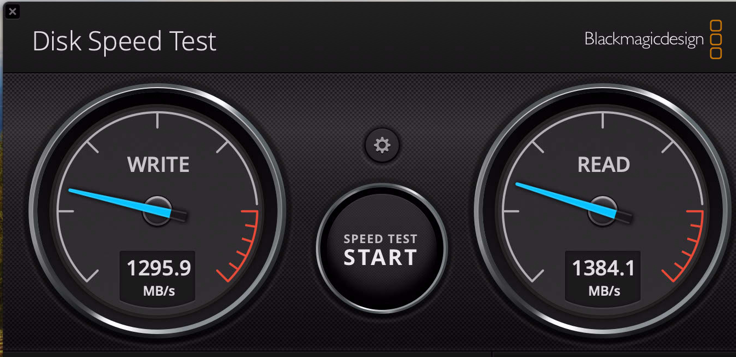Click the MB/s unit under write speed
This screenshot has height=357, width=736.
[159, 290]
